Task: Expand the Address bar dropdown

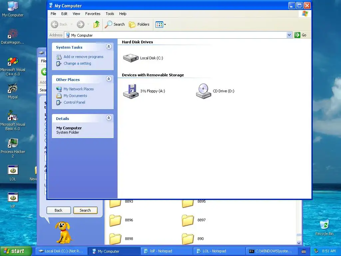Action: 289,35
